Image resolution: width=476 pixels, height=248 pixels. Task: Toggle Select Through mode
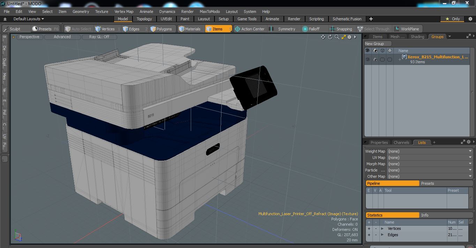(373, 29)
